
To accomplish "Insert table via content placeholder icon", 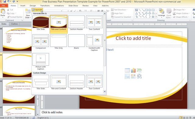I will (127, 70).
